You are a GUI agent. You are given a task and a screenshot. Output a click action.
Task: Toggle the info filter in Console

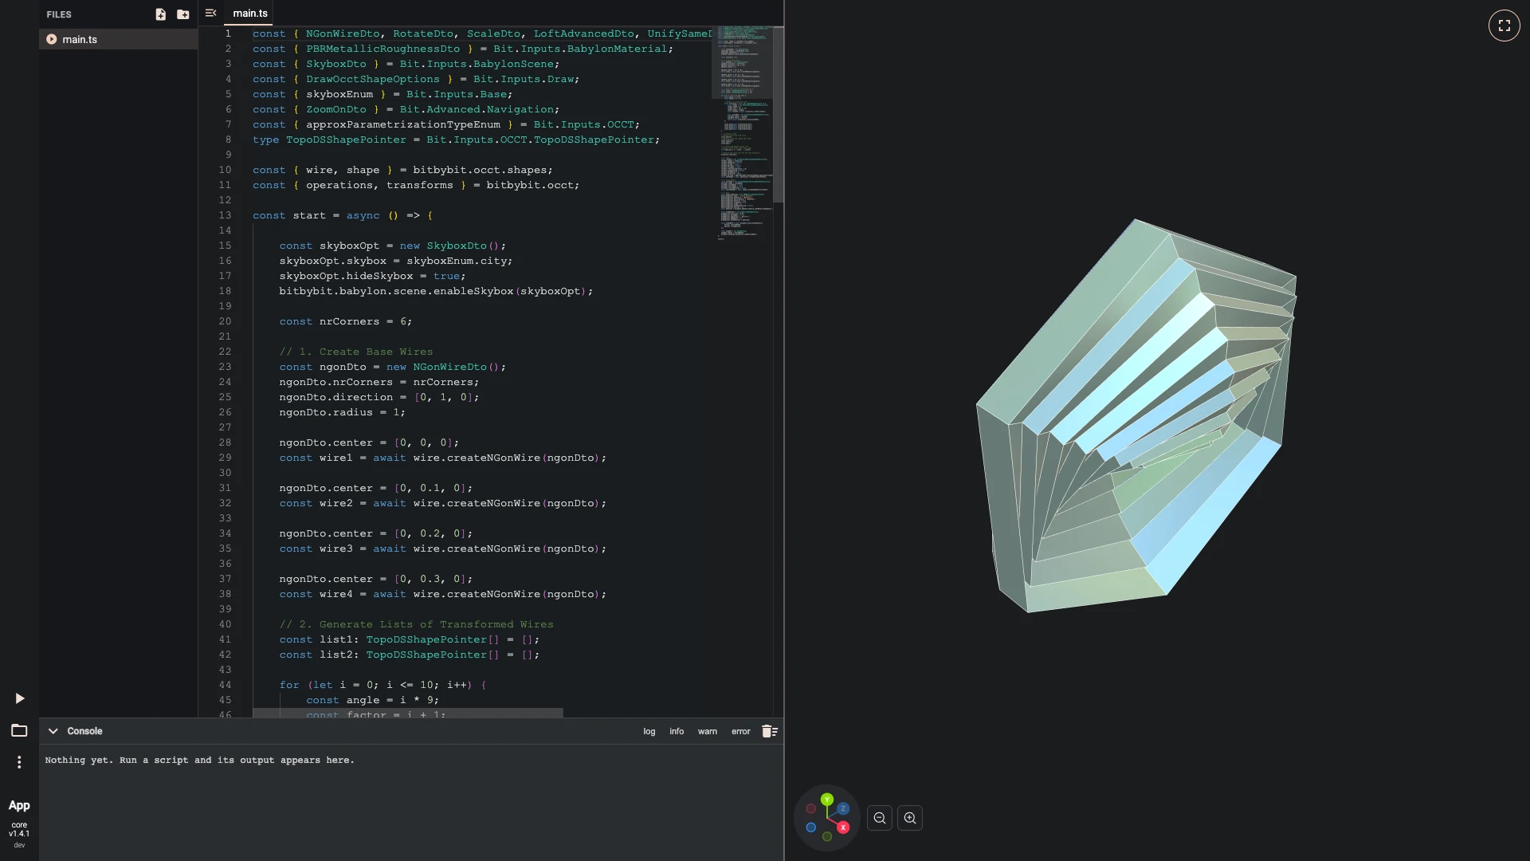pyautogui.click(x=677, y=731)
